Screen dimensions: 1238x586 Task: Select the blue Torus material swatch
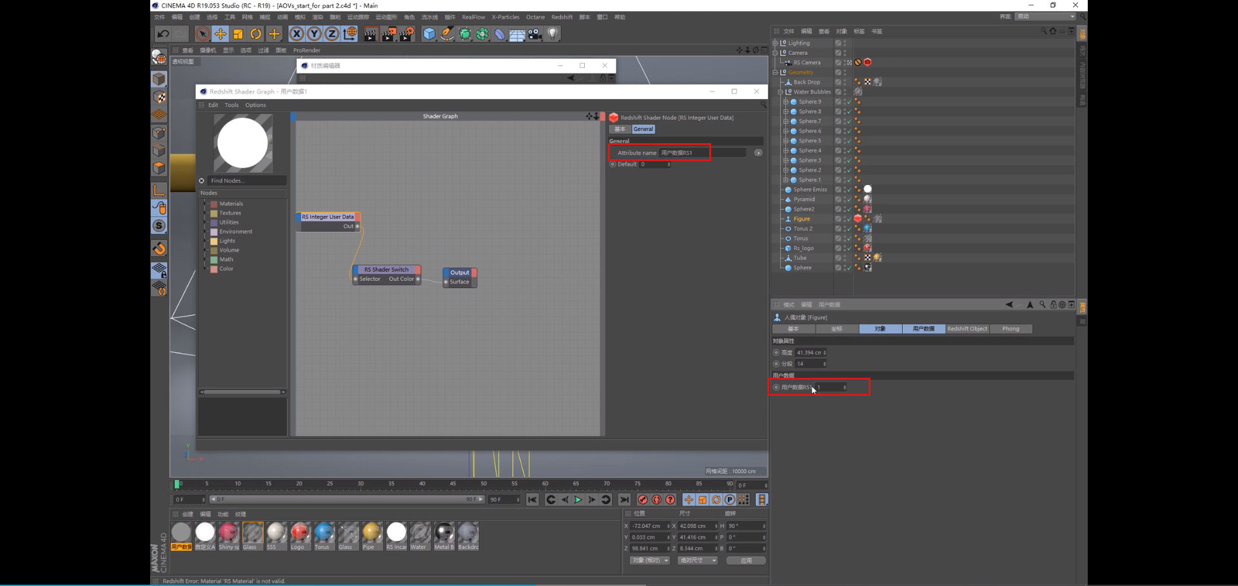(324, 536)
